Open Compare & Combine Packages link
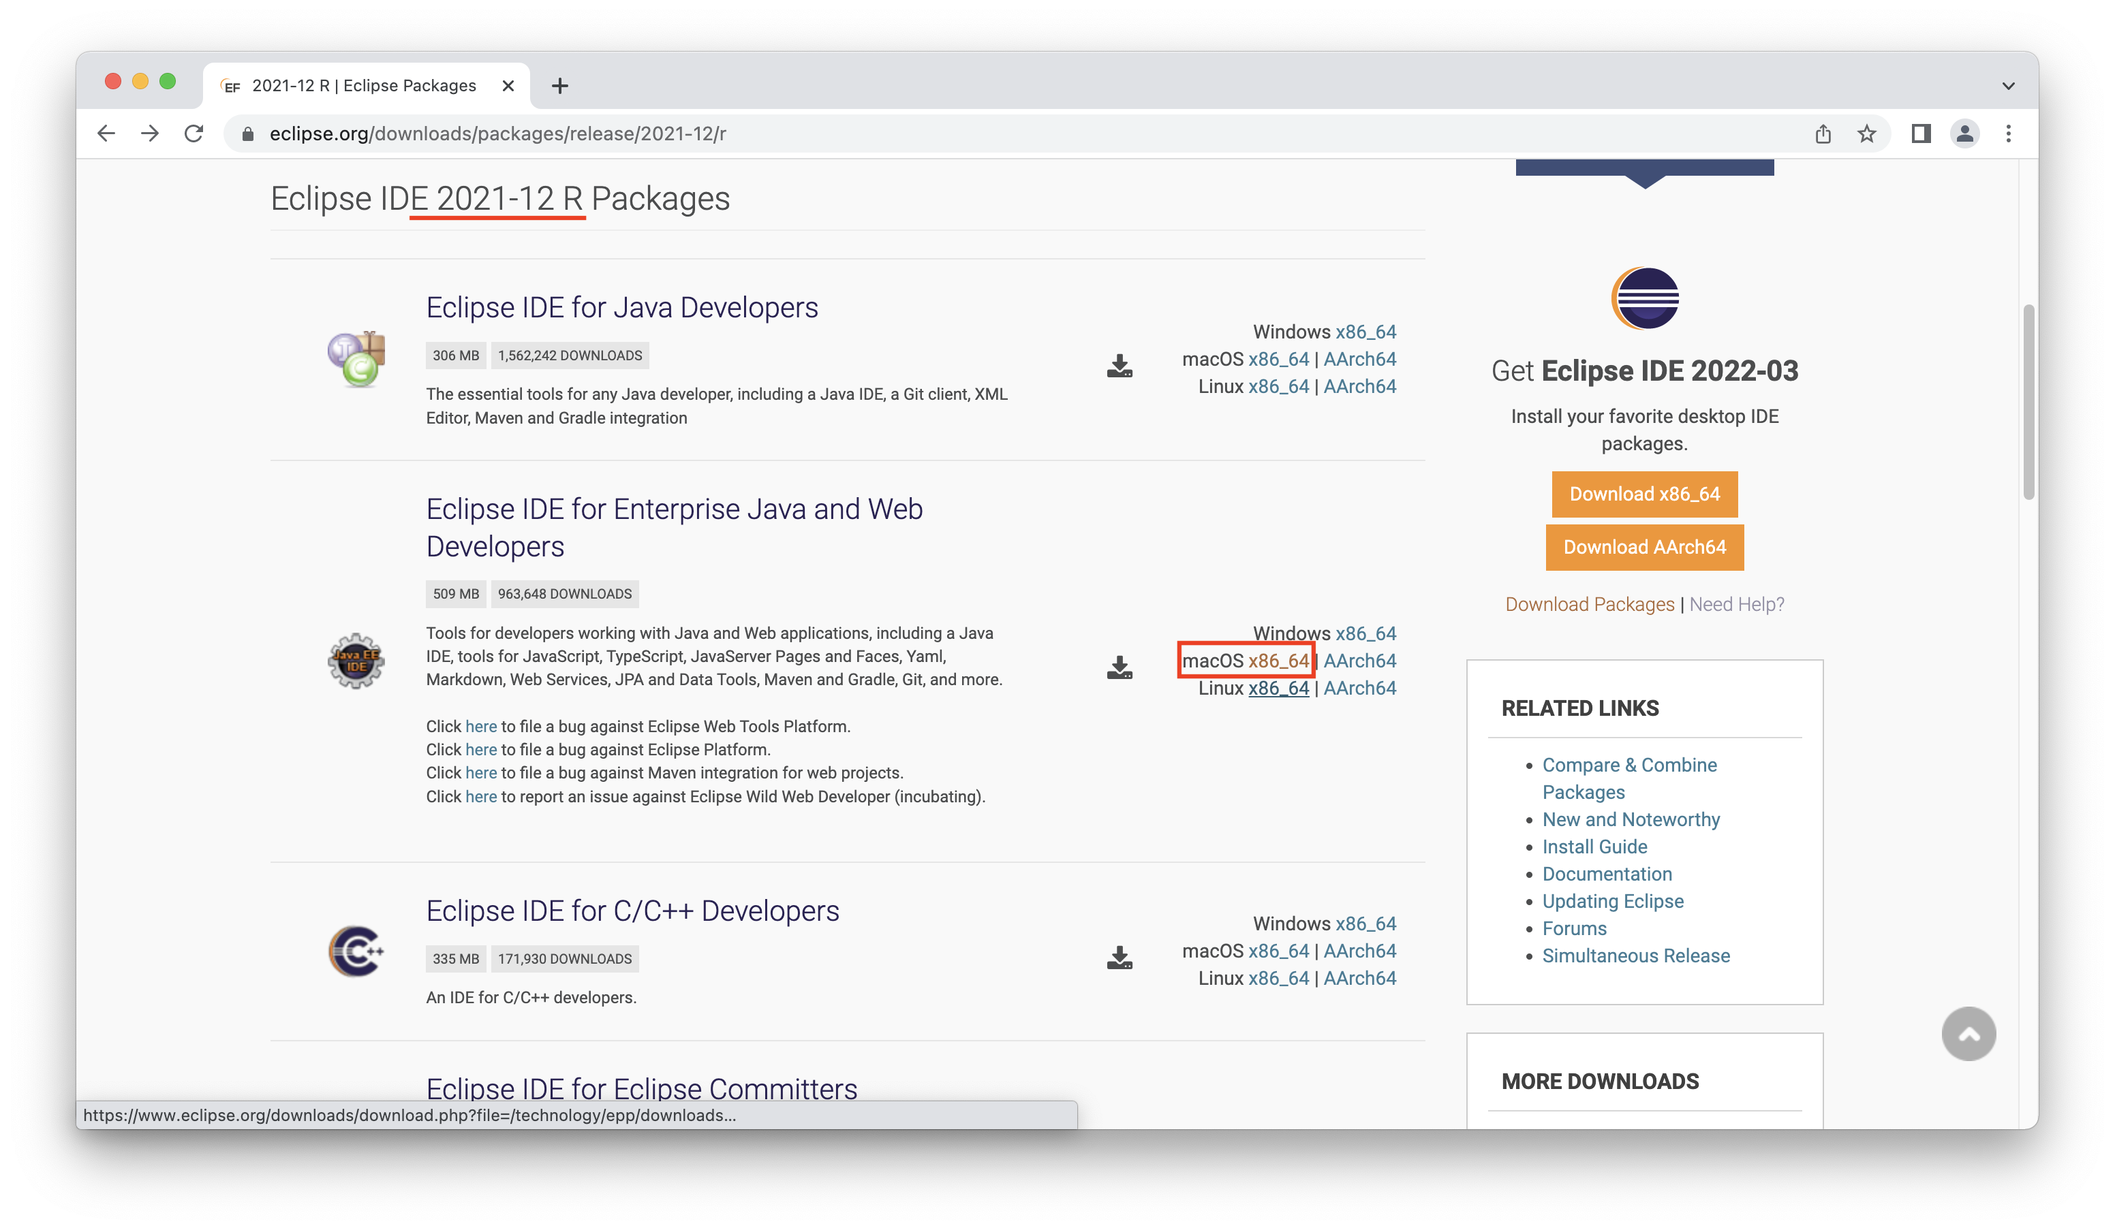Screen dimensions: 2115x1230 click(x=1629, y=778)
